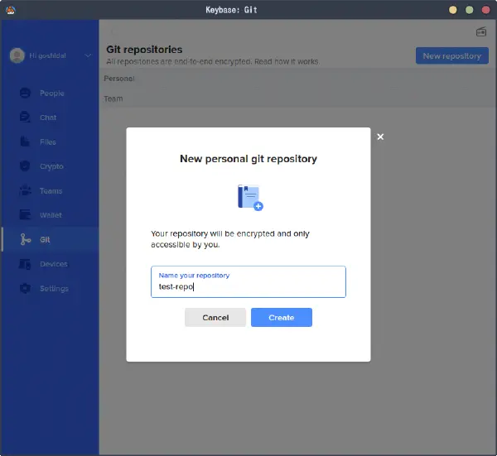Click the People icon in the sidebar
The width and height of the screenshot is (497, 456).
(x=25, y=93)
